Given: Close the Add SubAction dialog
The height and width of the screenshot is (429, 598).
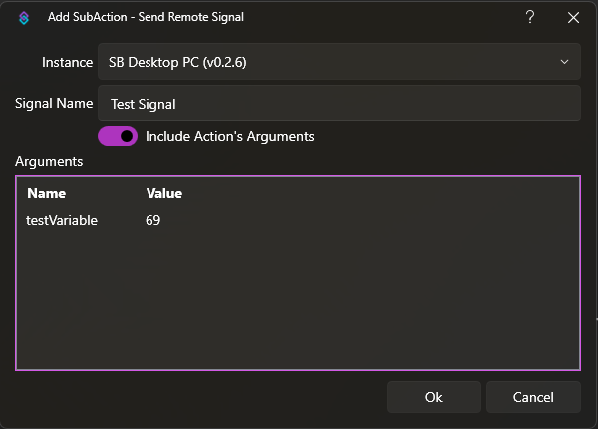Looking at the screenshot, I should click(x=573, y=17).
